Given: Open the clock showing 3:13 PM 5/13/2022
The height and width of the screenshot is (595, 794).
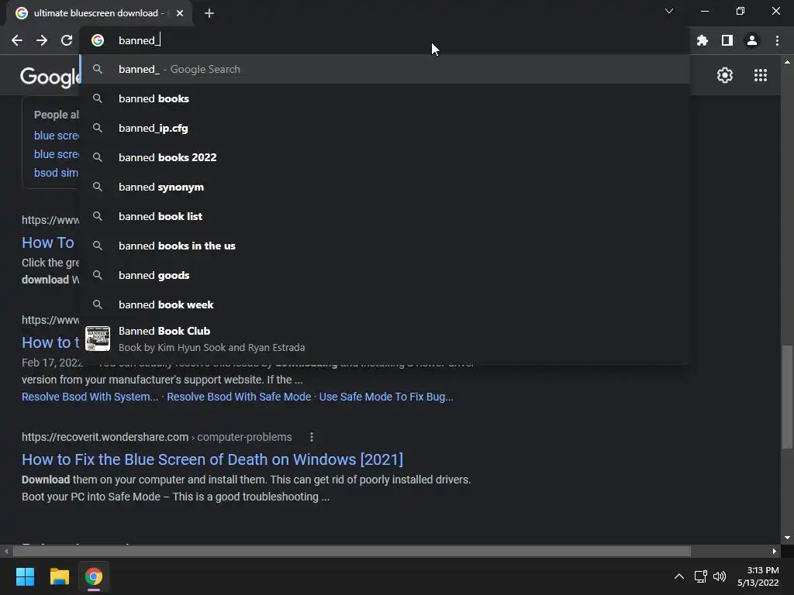Looking at the screenshot, I should pyautogui.click(x=758, y=576).
